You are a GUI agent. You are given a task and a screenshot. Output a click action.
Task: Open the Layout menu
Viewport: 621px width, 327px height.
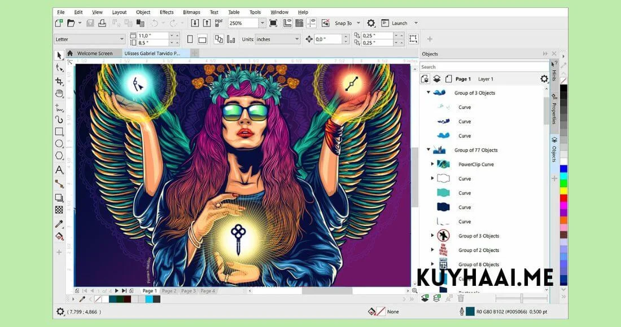[119, 12]
